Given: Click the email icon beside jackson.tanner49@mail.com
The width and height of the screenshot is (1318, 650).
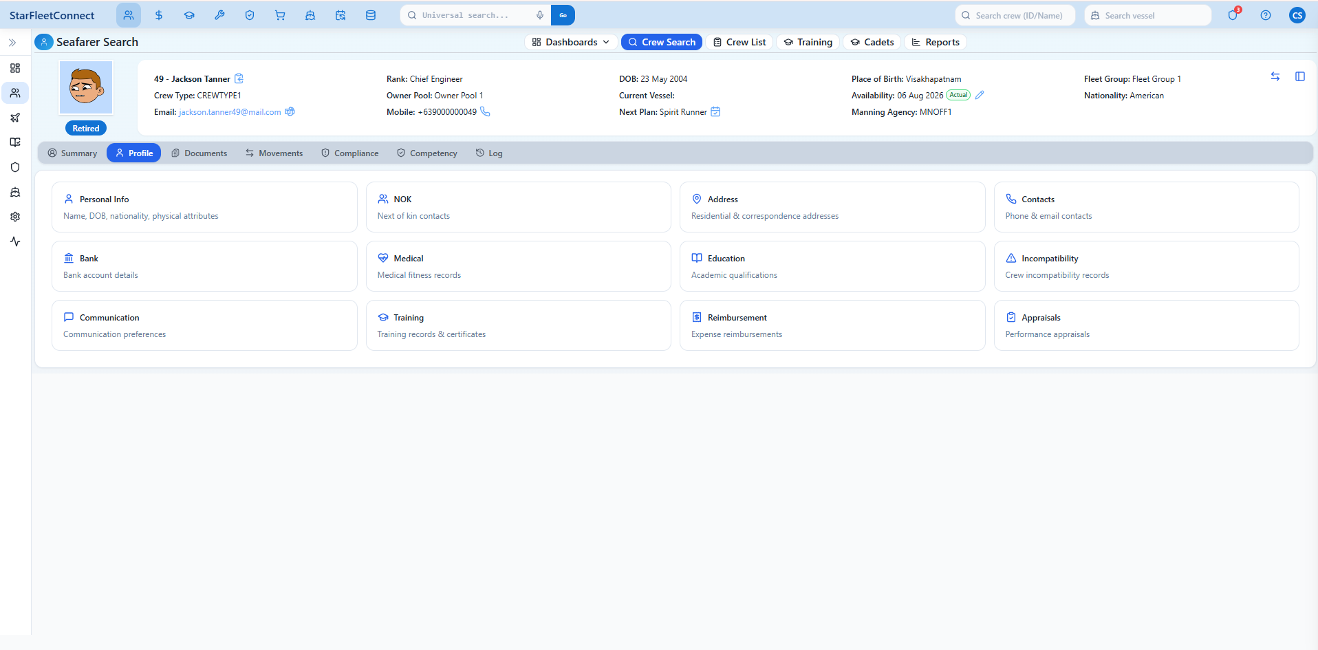Looking at the screenshot, I should (x=290, y=111).
